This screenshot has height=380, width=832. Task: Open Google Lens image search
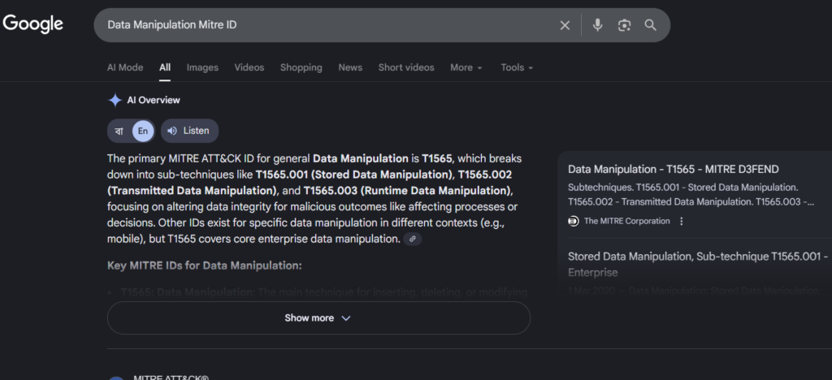624,25
